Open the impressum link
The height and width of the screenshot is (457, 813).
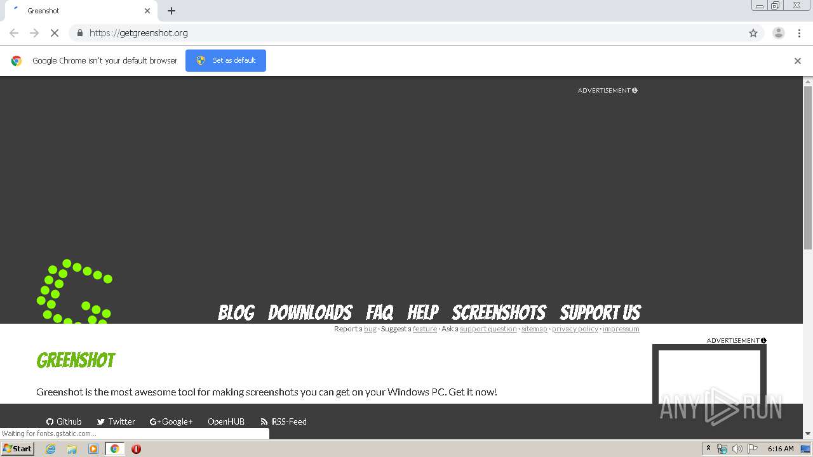(x=621, y=329)
